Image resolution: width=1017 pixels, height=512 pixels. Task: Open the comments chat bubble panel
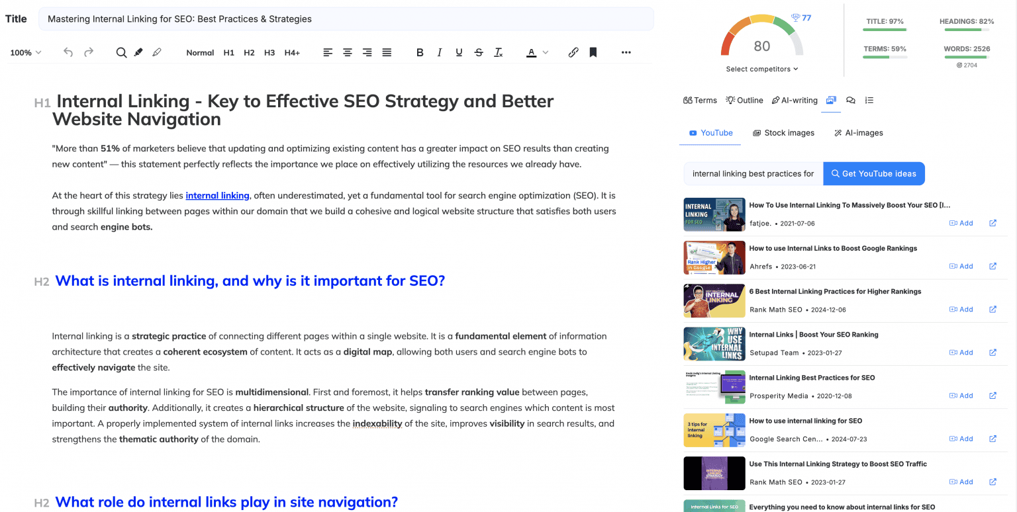tap(851, 100)
